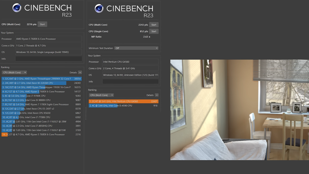This screenshot has height=174, width=309.
Task: Open the right window ranking CPU (Multi Core) dropdown
Action: pos(101,95)
